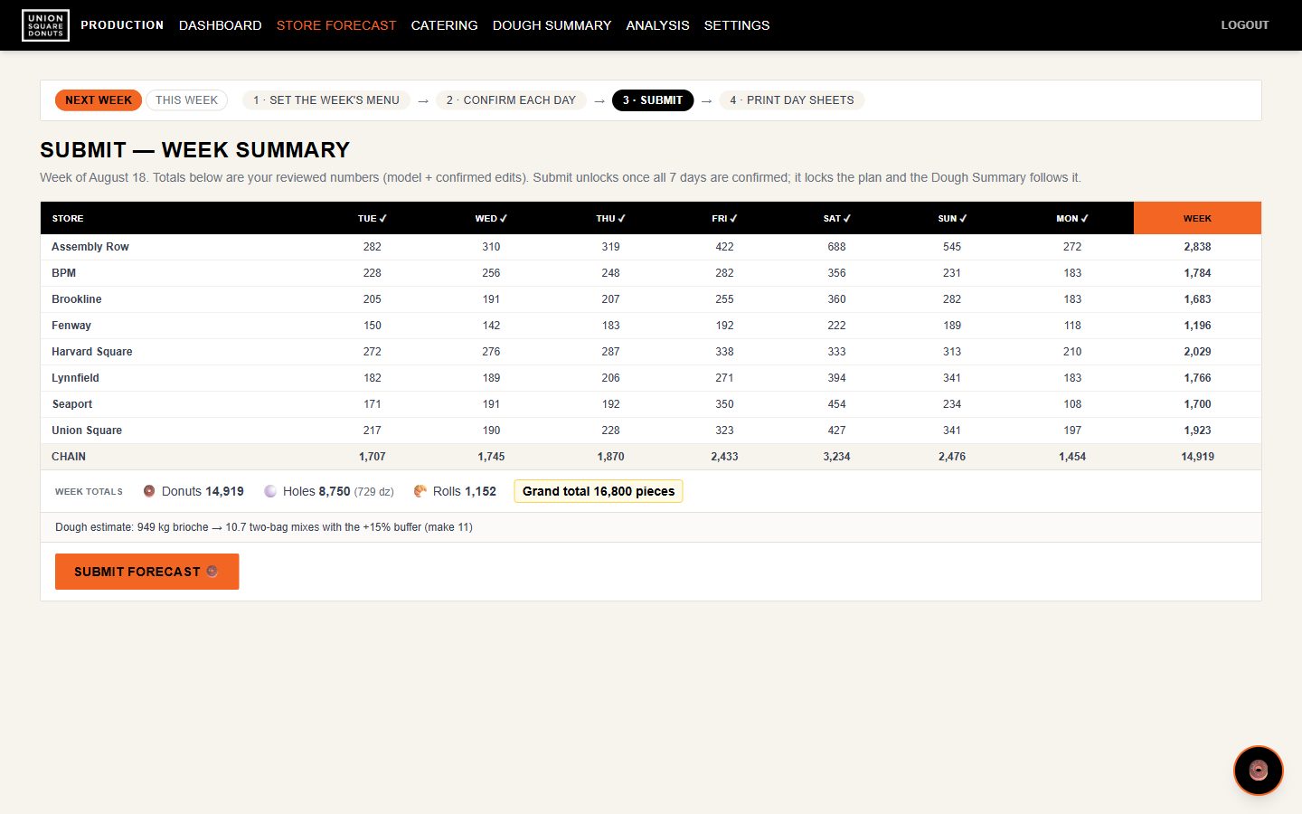Click the THU column header
Screen dimensions: 1302x814
coord(610,218)
